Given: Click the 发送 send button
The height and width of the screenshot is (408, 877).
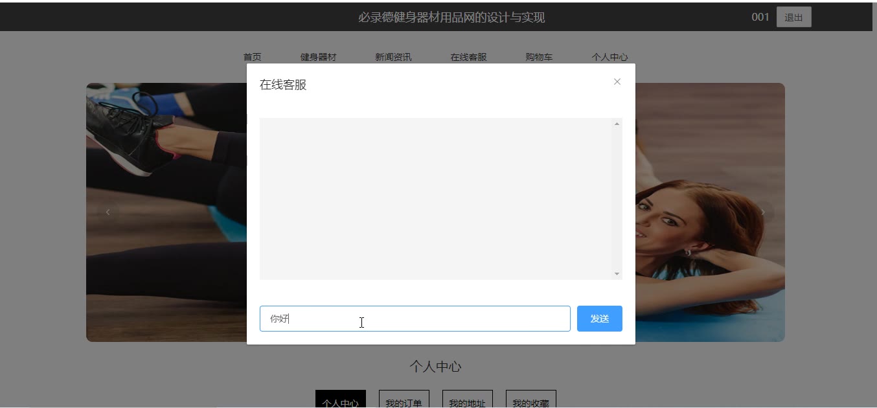Looking at the screenshot, I should pos(600,319).
